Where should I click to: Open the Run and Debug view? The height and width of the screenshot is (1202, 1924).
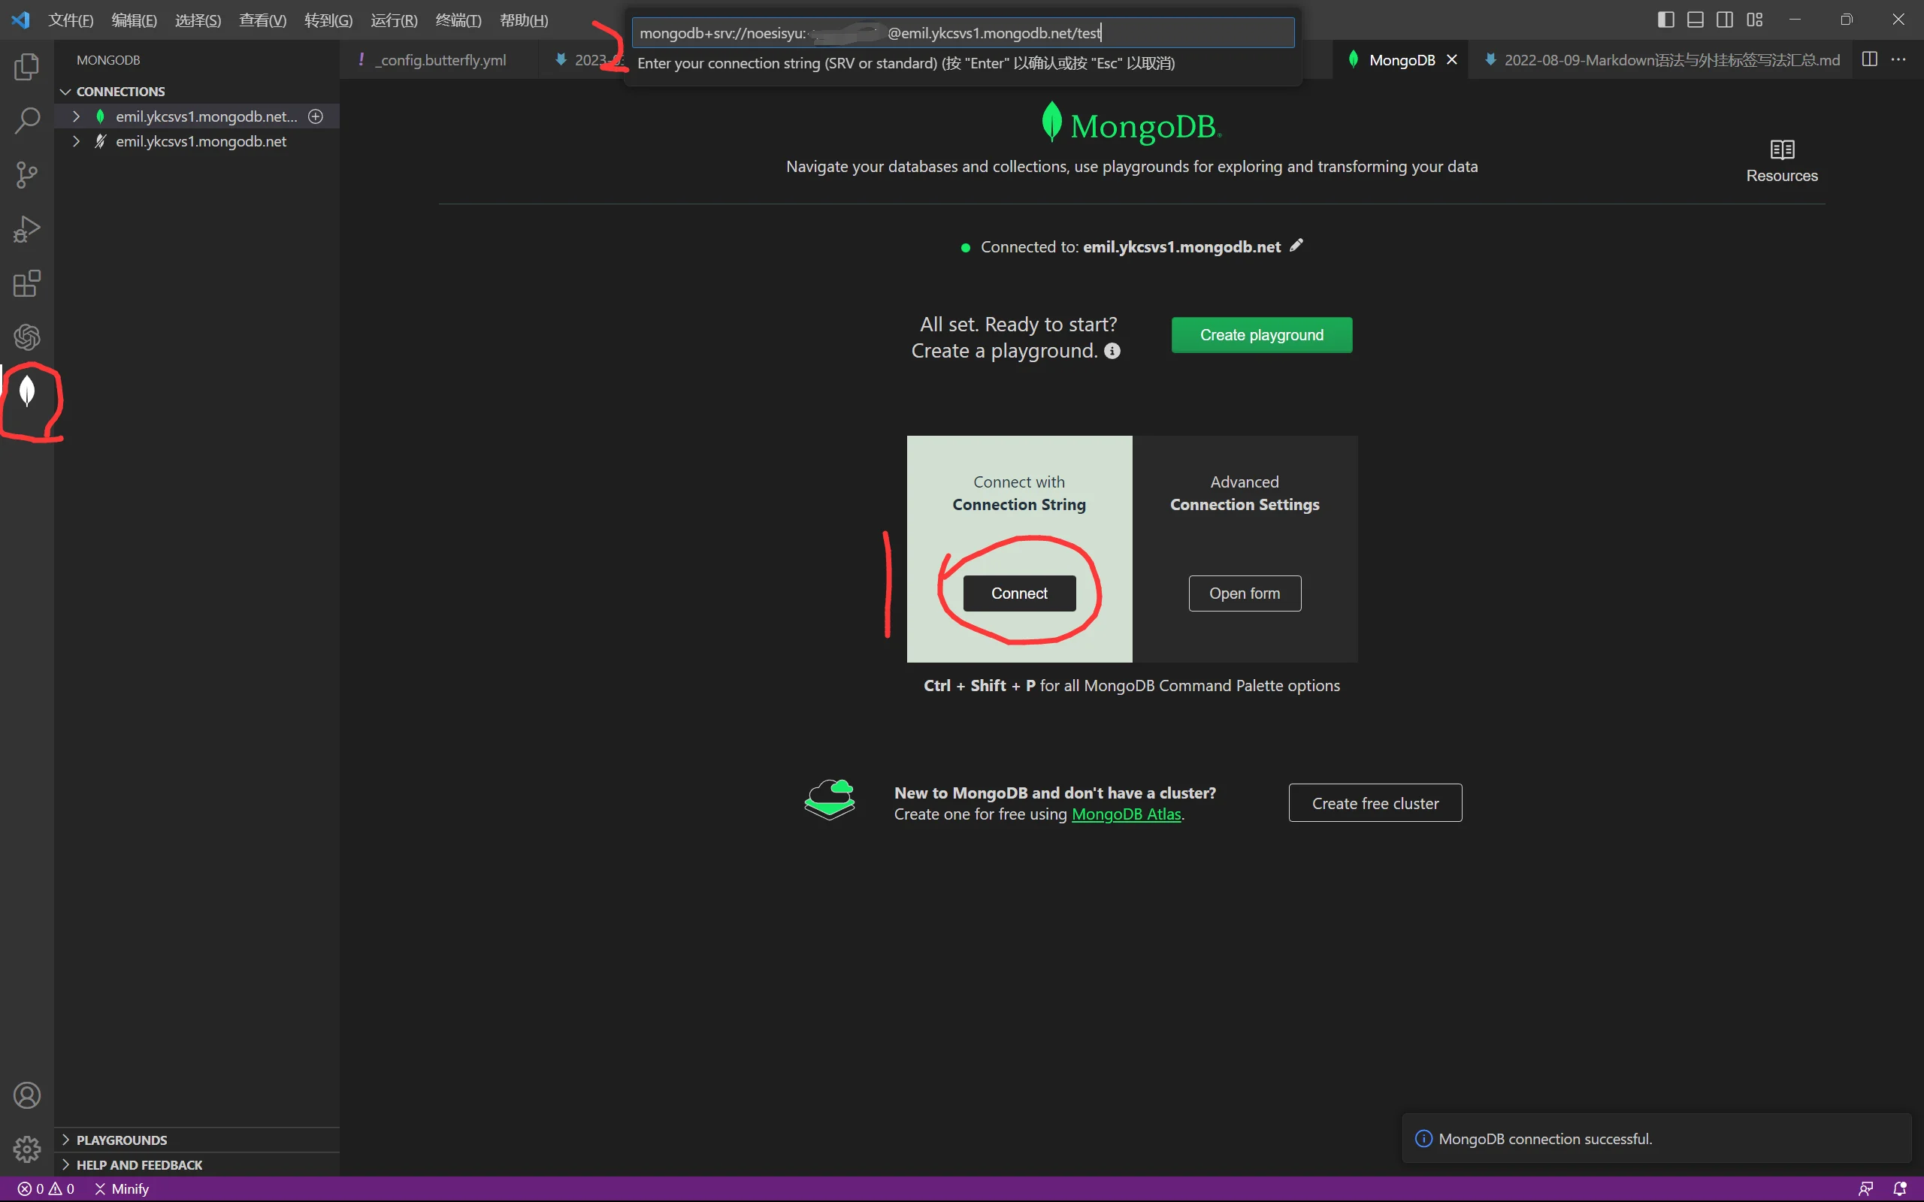click(x=27, y=229)
